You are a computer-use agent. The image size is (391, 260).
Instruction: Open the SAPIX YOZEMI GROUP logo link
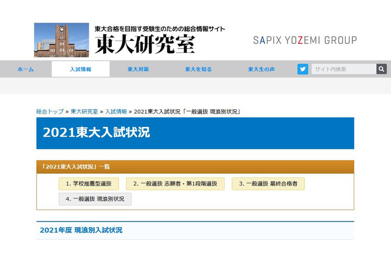pyautogui.click(x=305, y=40)
